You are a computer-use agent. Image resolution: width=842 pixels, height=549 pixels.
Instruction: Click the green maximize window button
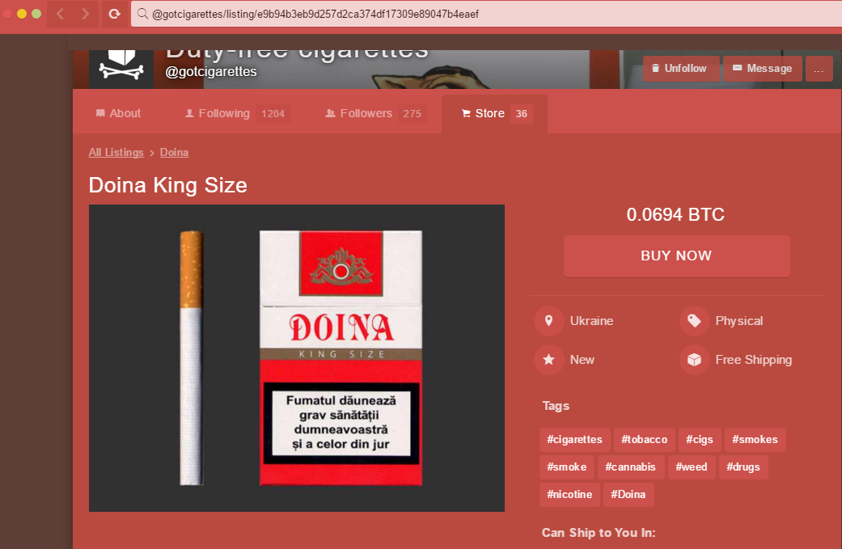(36, 14)
